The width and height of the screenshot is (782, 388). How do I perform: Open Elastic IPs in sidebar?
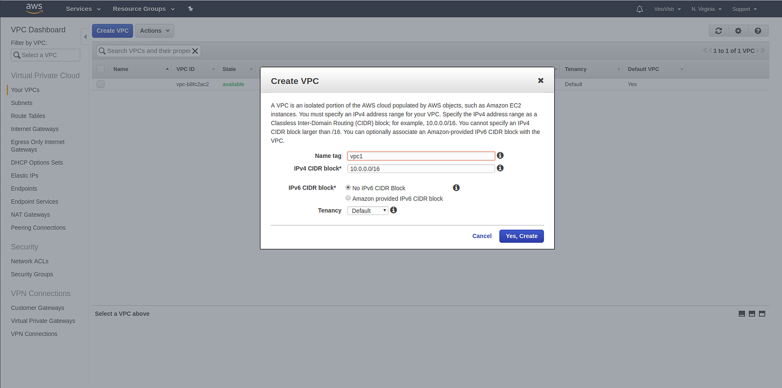[24, 175]
